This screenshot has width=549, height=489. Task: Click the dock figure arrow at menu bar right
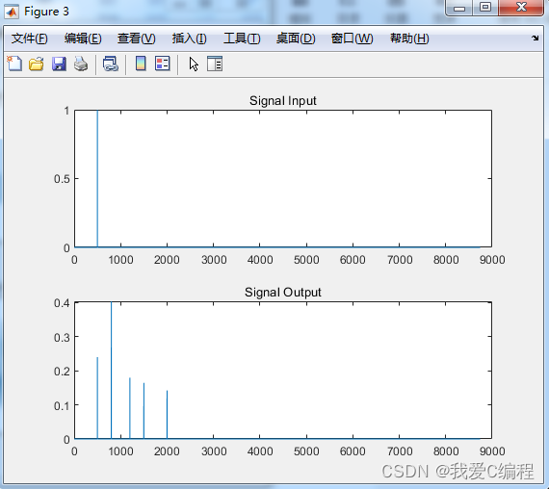coord(535,38)
